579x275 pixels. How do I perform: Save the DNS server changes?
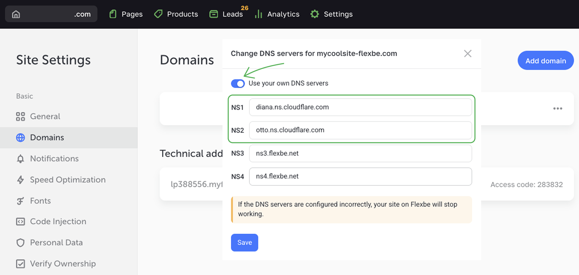[x=244, y=242]
